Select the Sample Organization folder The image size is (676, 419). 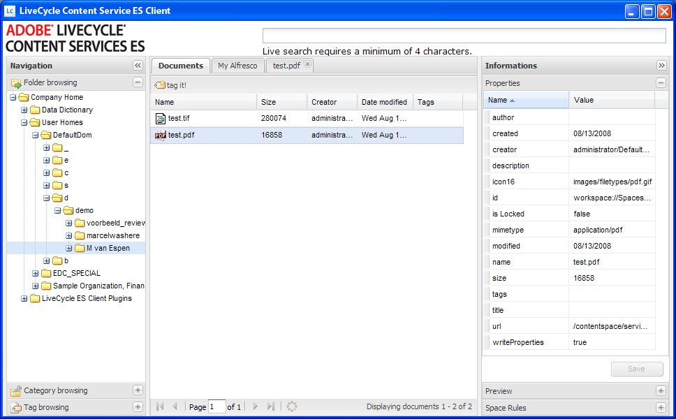(98, 286)
